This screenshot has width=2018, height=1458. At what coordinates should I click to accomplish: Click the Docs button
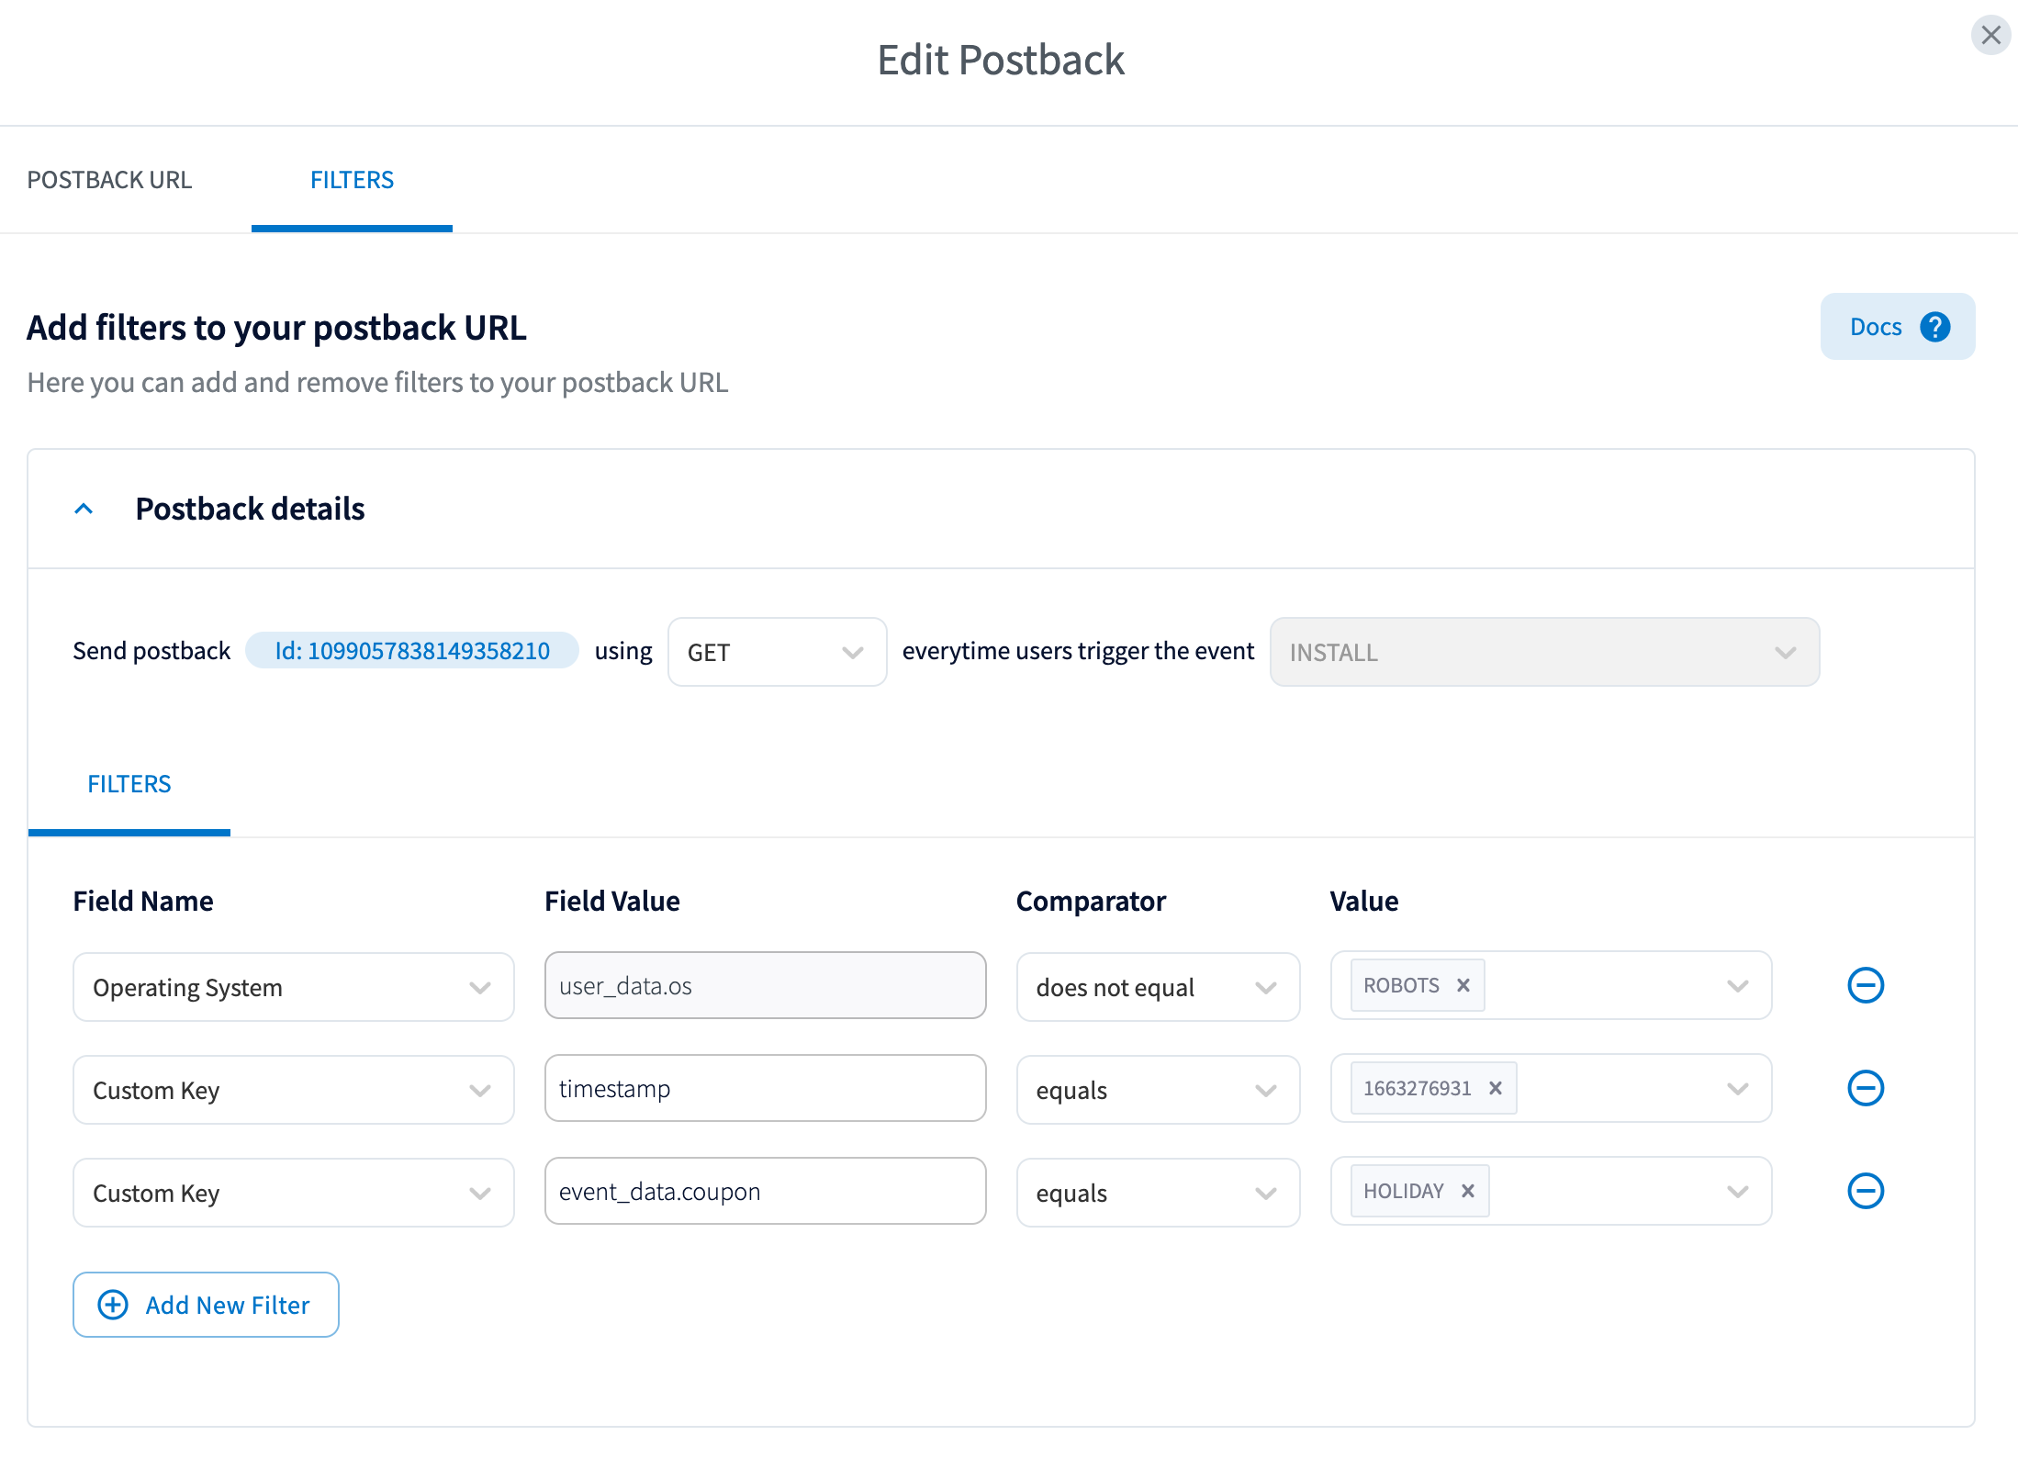point(1897,327)
